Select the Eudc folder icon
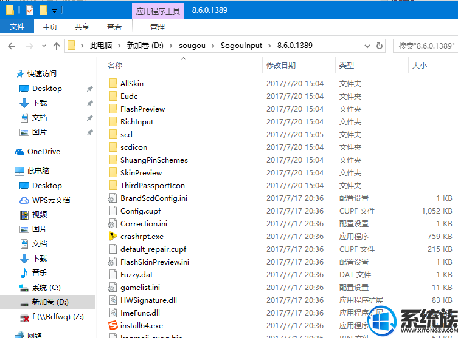Viewport: 458px width, 338px height. tap(113, 96)
